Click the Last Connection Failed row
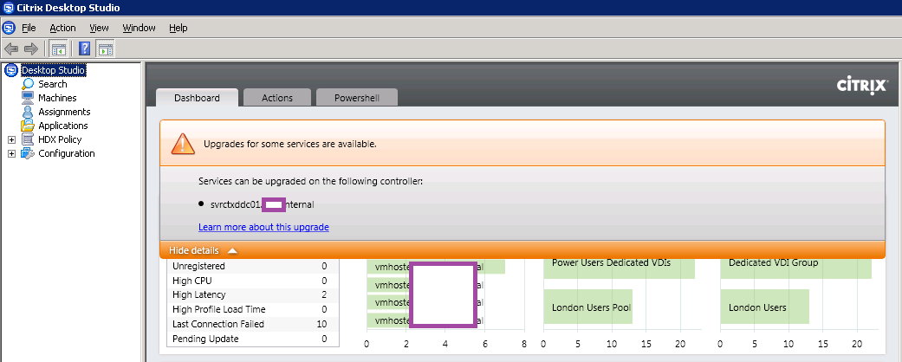Screen dimensions: 902x362 click(252, 324)
